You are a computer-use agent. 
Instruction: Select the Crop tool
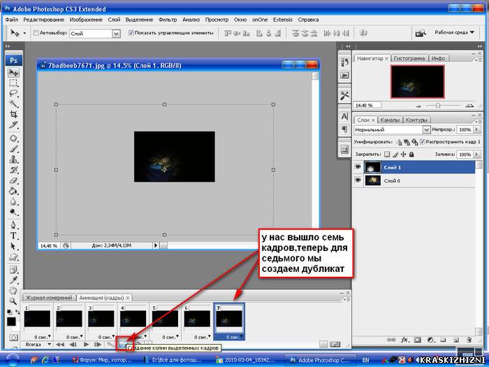pyautogui.click(x=13, y=114)
